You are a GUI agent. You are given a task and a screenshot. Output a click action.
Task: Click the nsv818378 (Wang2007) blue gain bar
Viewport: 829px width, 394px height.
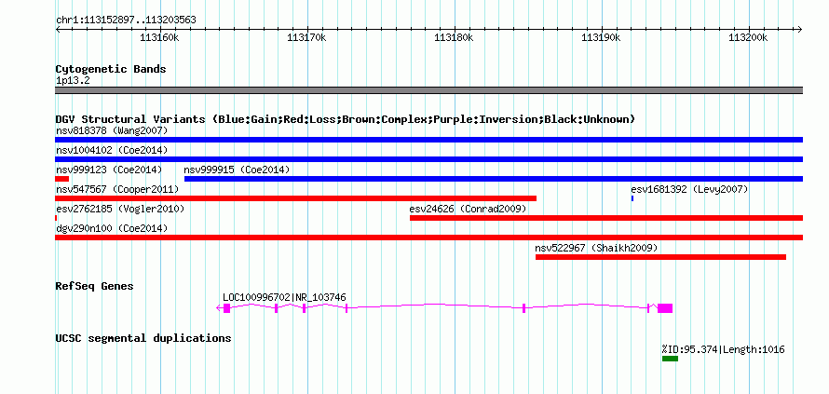click(x=428, y=140)
